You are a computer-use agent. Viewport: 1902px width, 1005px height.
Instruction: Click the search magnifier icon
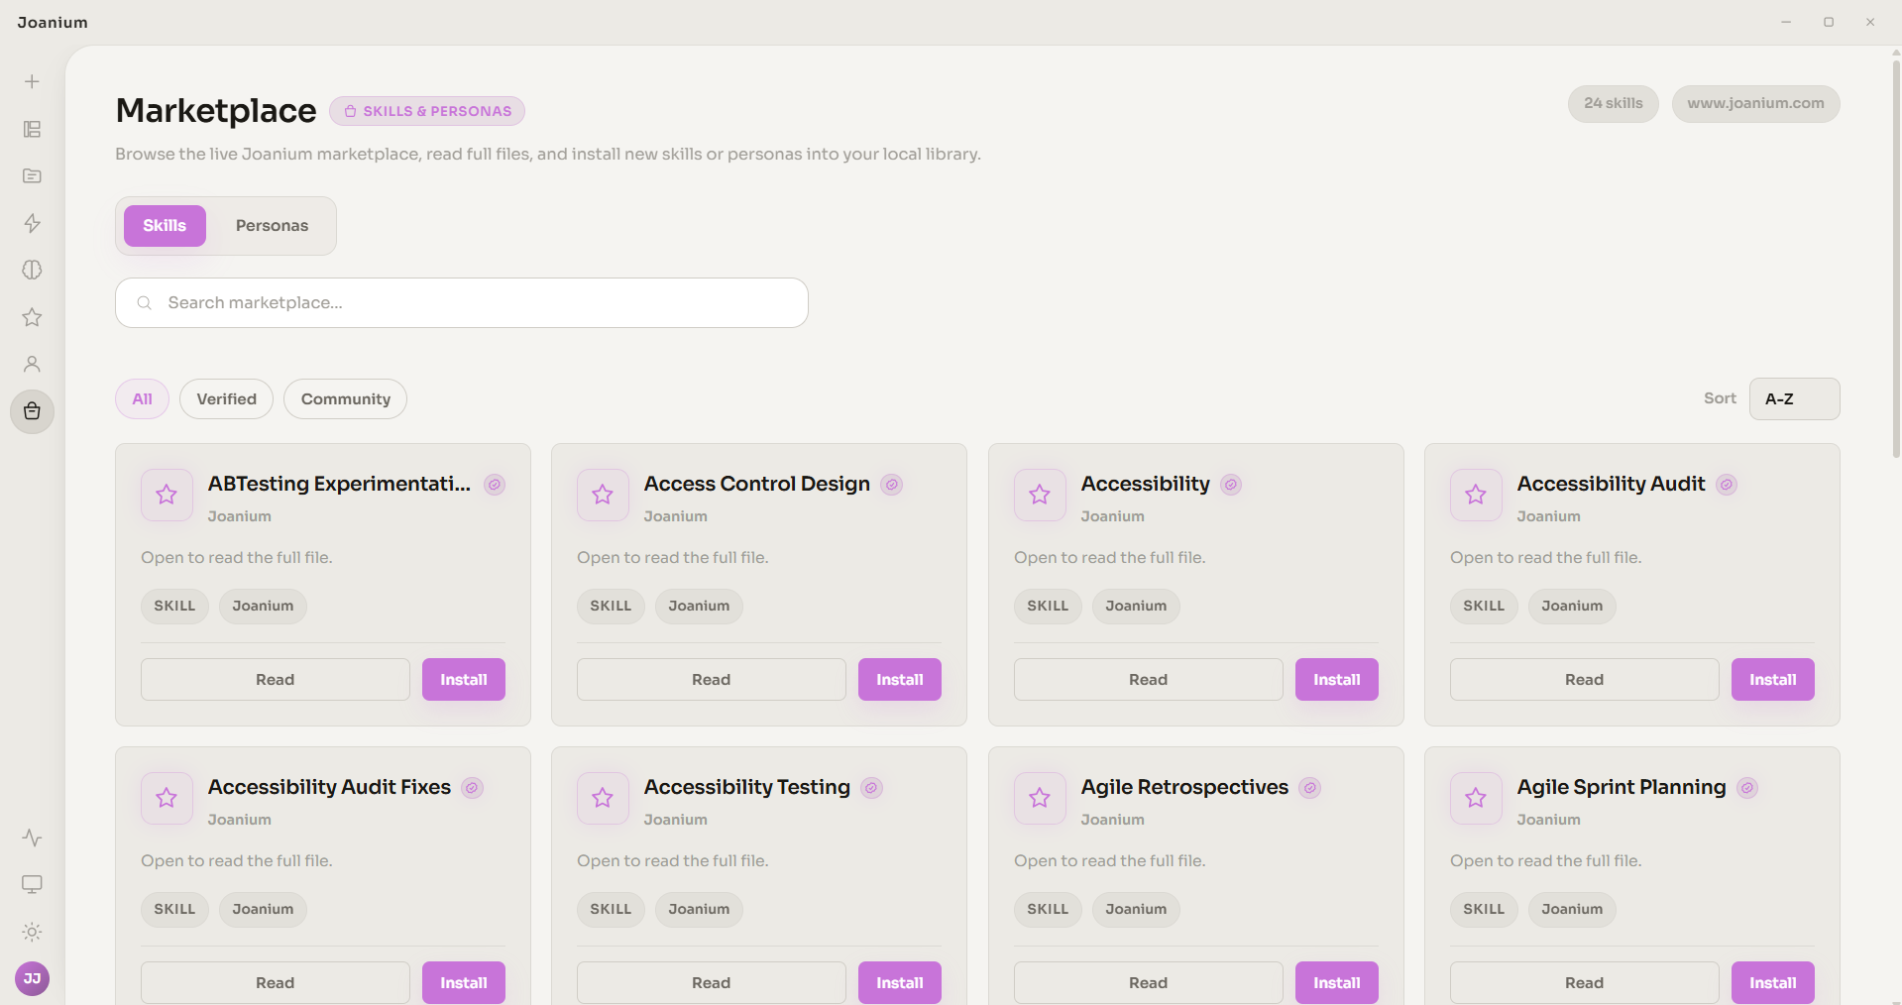pos(145,303)
